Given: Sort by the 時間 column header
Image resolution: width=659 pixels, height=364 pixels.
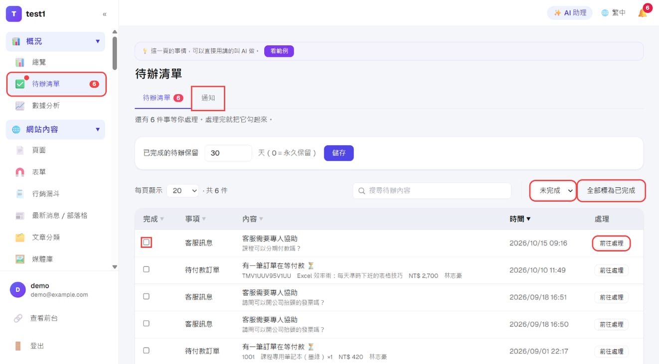Looking at the screenshot, I should pyautogui.click(x=520, y=219).
